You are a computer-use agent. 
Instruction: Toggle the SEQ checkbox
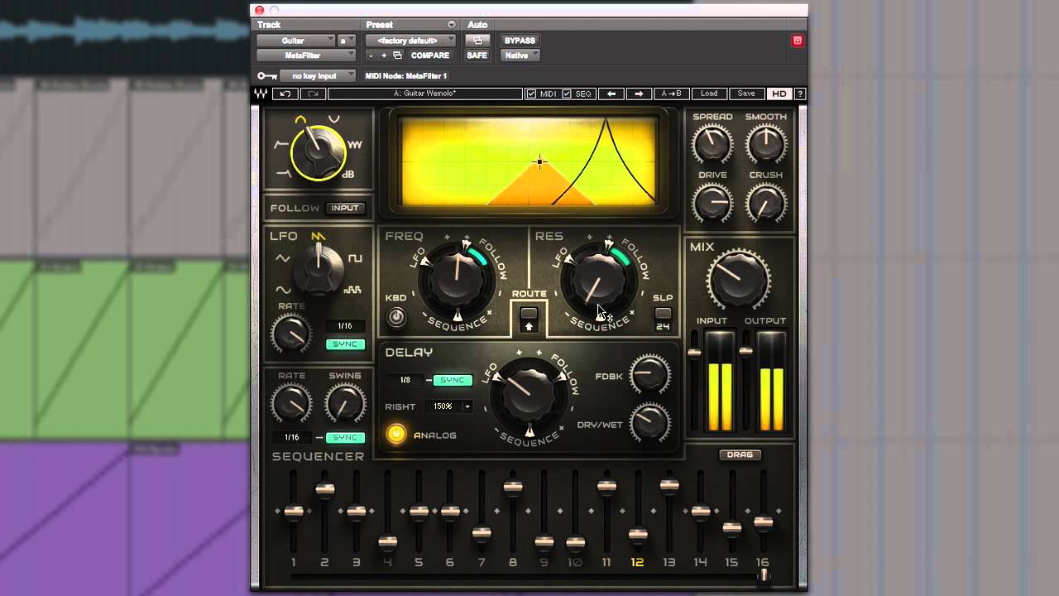(567, 94)
